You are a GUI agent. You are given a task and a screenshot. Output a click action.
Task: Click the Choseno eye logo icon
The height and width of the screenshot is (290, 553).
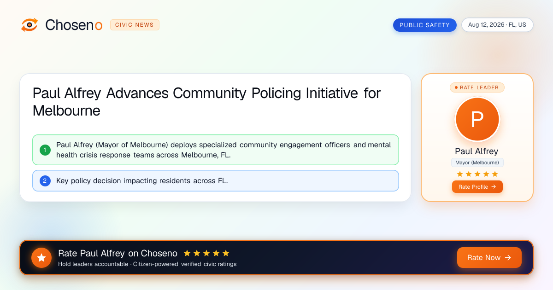[29, 25]
